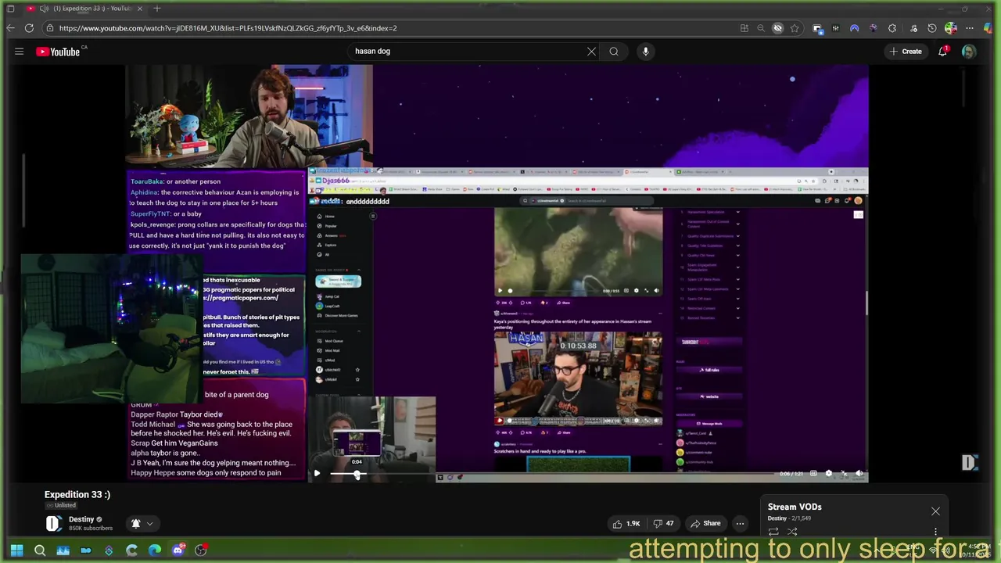Screen dimensions: 1001x563
Task: Open the picture-in-picture extension icon
Action: click(x=817, y=28)
